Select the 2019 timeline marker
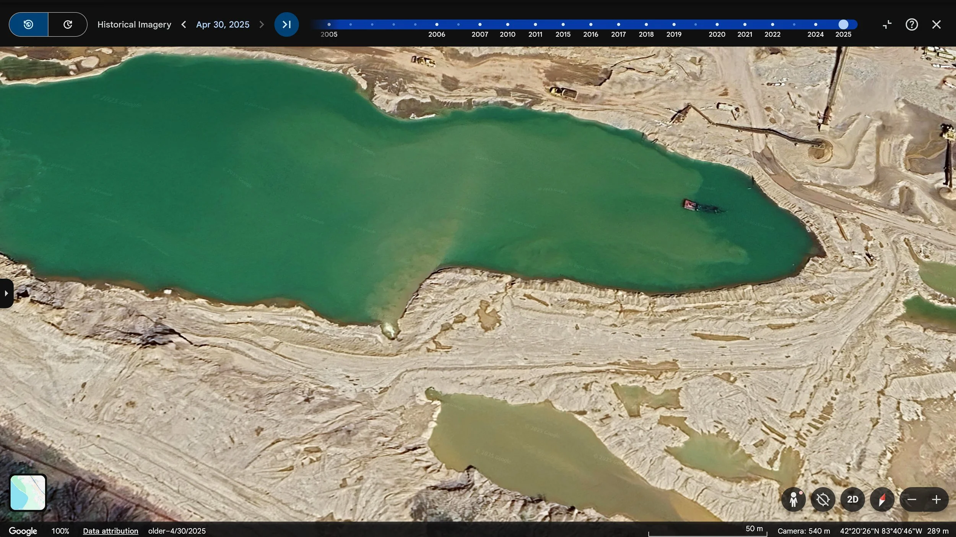The height and width of the screenshot is (537, 956). (x=674, y=24)
